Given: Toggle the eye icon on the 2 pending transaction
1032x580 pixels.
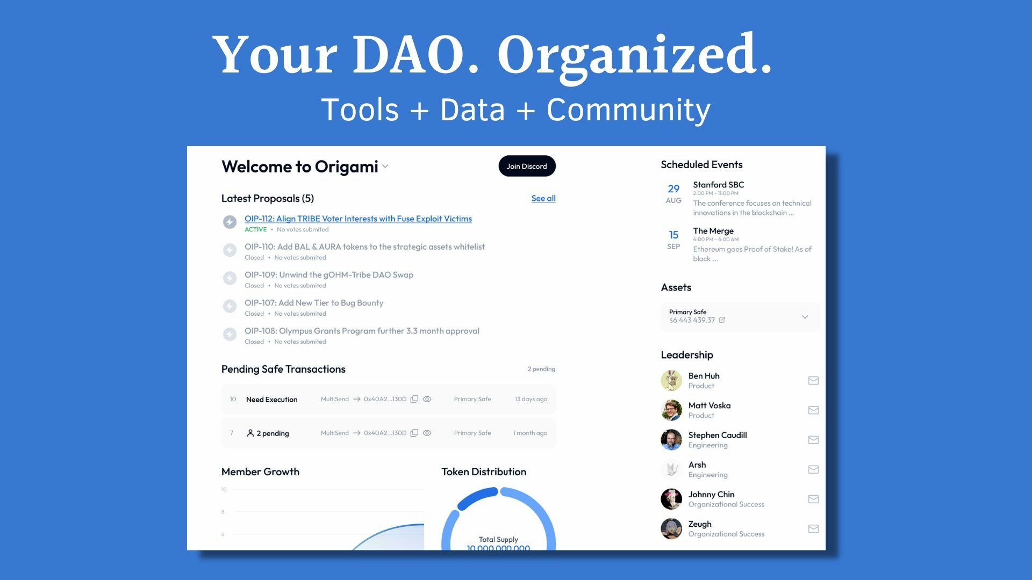Looking at the screenshot, I should [427, 433].
